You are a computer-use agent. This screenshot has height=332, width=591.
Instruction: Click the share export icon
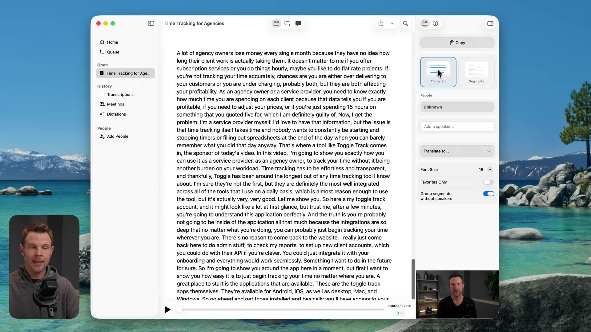coord(381,23)
